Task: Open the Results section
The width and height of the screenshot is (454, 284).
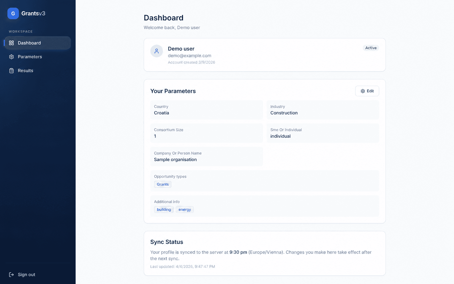Action: pos(38,71)
